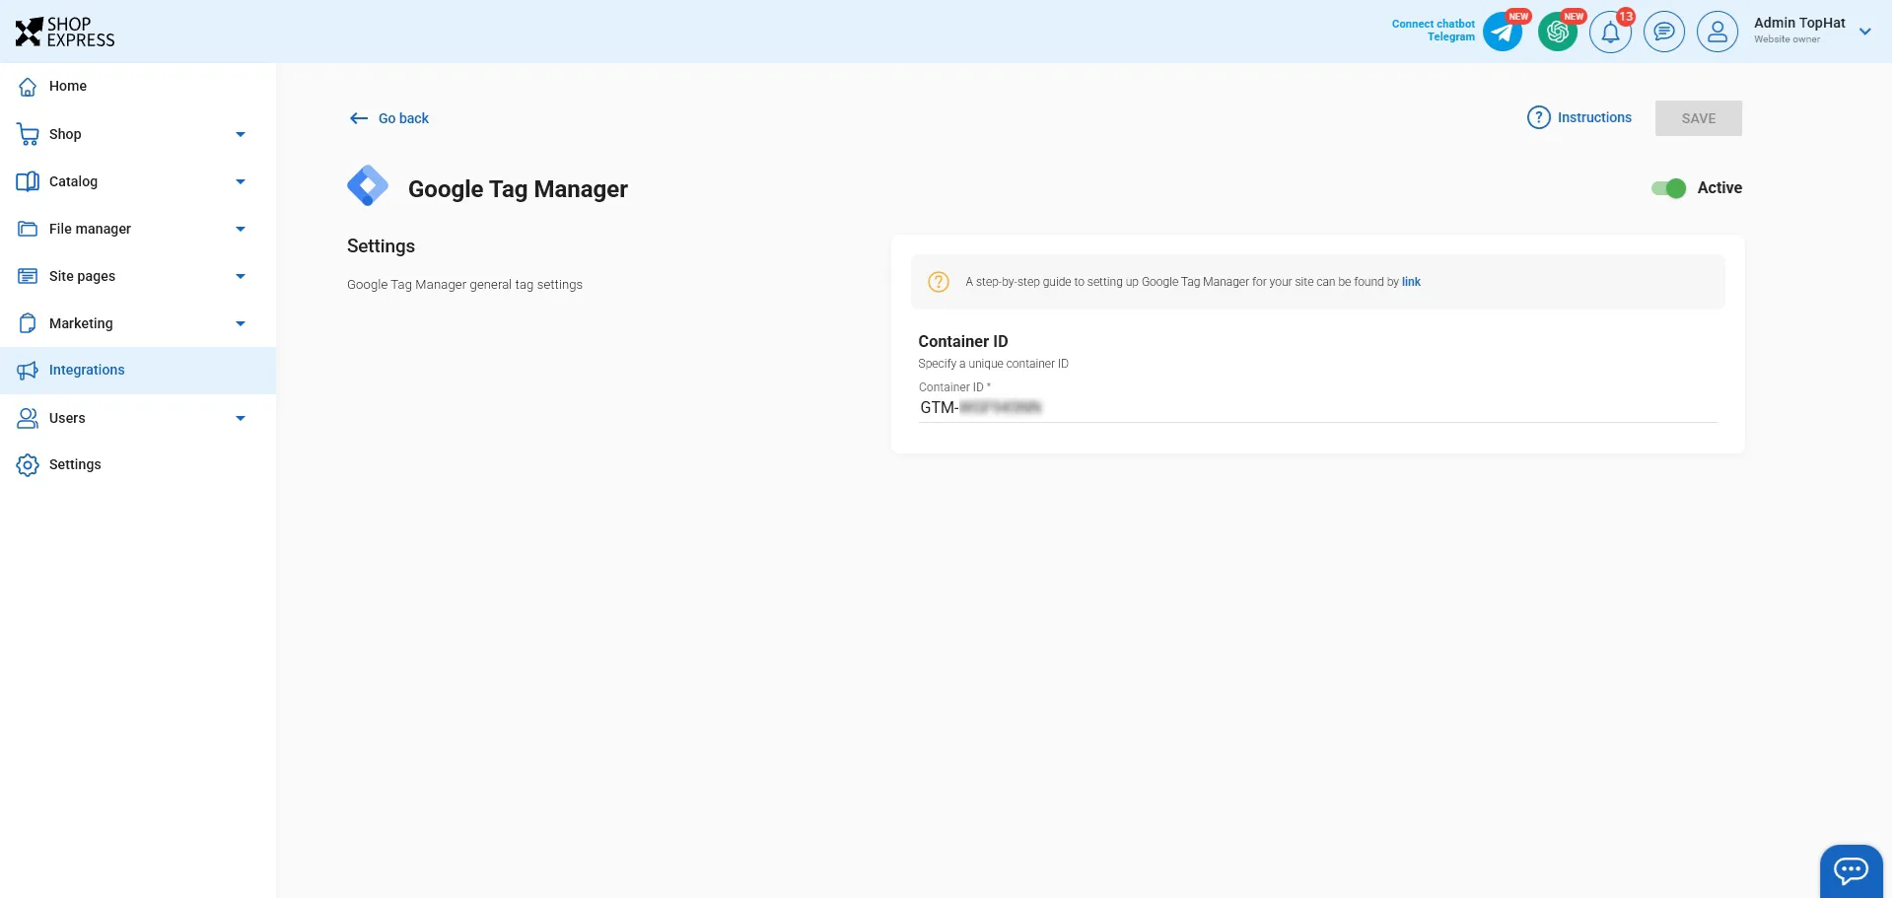Screen dimensions: 1892x898
Task: Open Marketing menu item
Action: pyautogui.click(x=138, y=323)
